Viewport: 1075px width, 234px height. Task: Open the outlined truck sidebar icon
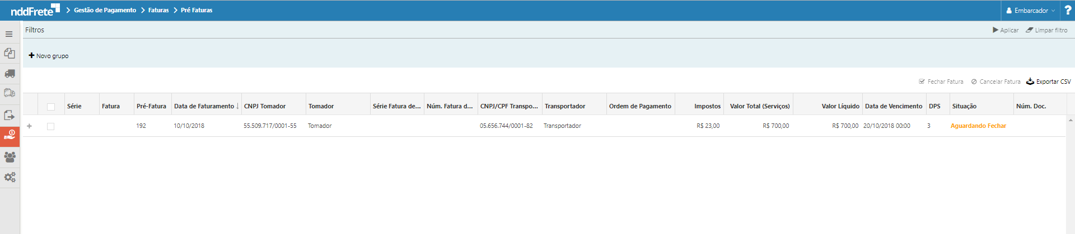[10, 93]
